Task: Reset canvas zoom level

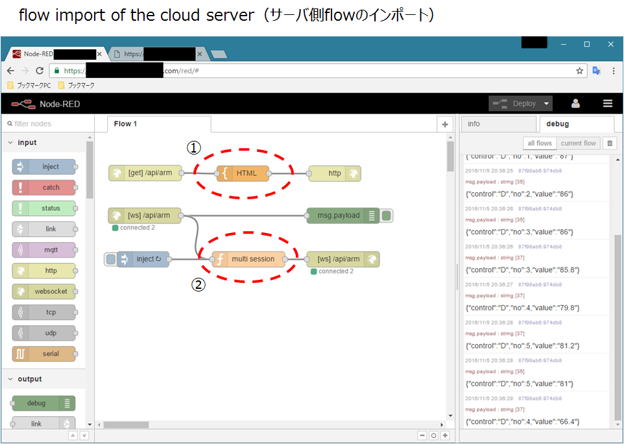Action: click(434, 436)
